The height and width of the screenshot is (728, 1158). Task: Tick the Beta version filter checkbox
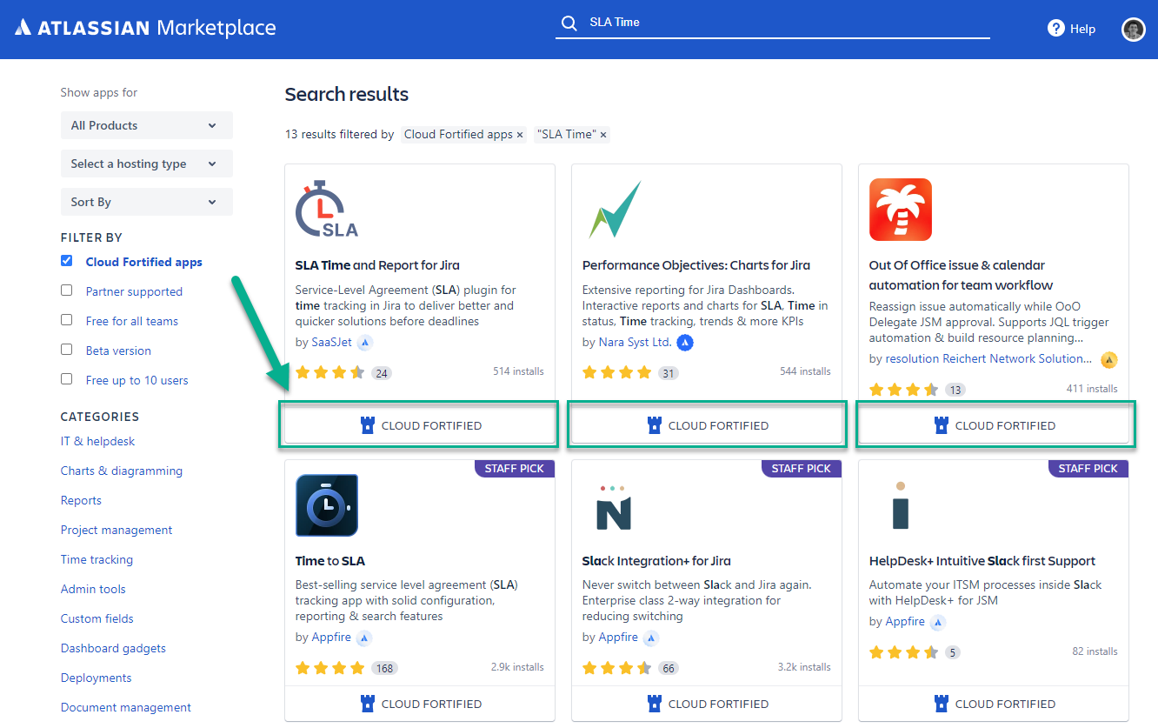pyautogui.click(x=66, y=350)
